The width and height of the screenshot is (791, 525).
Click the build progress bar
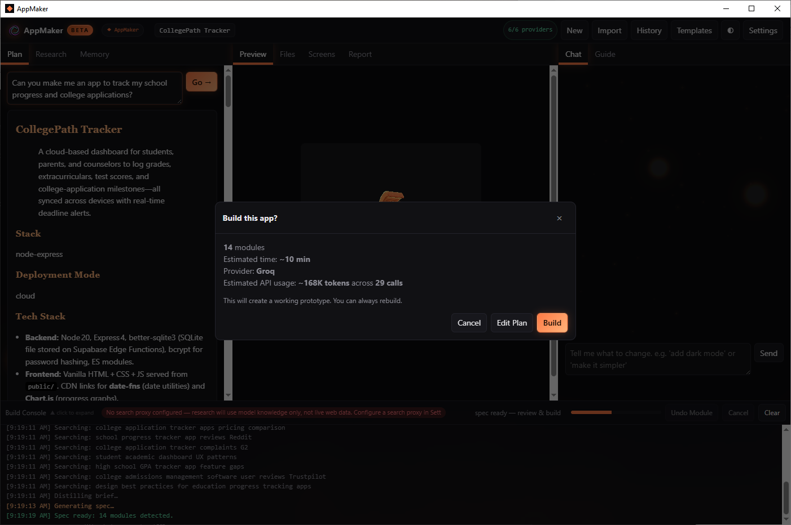(616, 412)
